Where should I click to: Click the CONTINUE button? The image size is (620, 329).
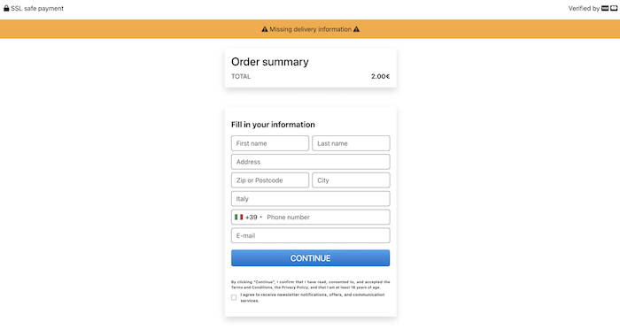310,258
